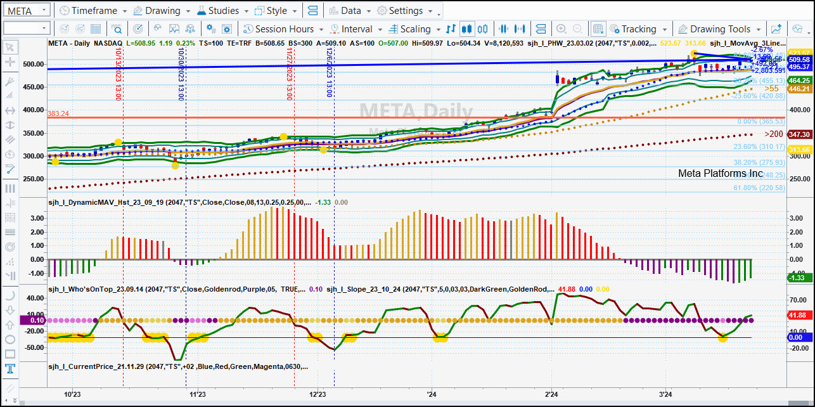Viewport: 815px width, 407px height.
Task: Click the expand bar spacing icon
Action: (520, 29)
